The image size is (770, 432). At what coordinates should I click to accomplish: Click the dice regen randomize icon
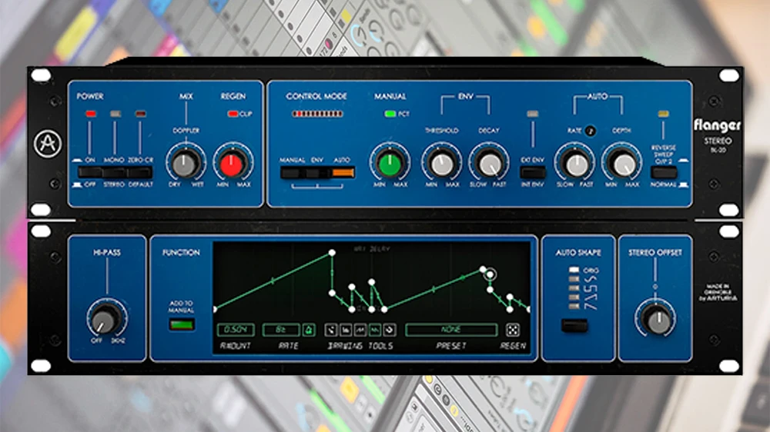pos(511,330)
